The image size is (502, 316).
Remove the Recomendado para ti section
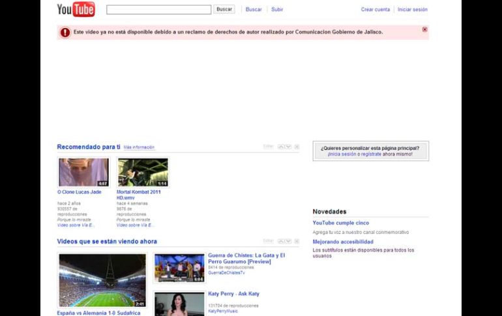[x=297, y=147]
